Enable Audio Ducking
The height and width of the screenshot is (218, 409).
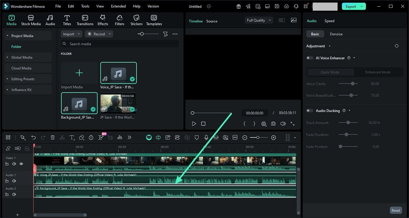tap(310, 110)
